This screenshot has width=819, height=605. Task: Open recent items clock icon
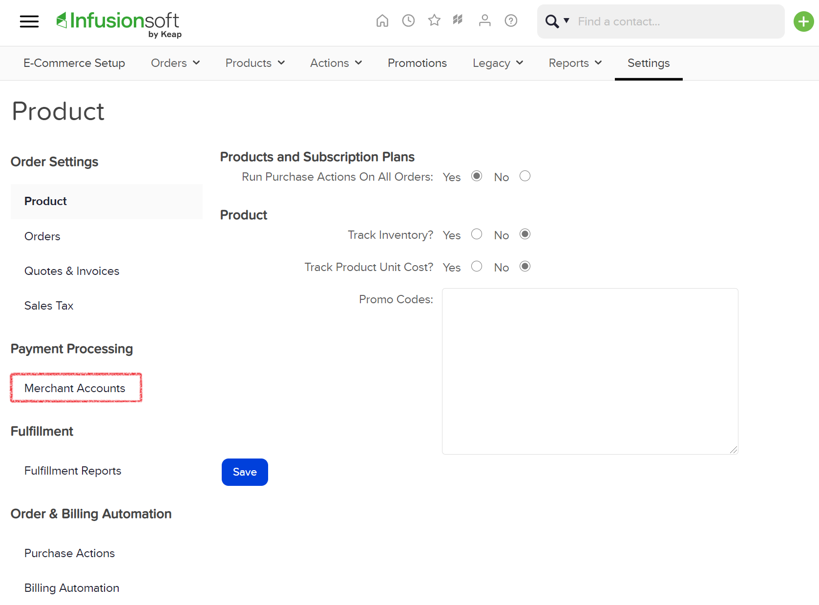point(408,21)
